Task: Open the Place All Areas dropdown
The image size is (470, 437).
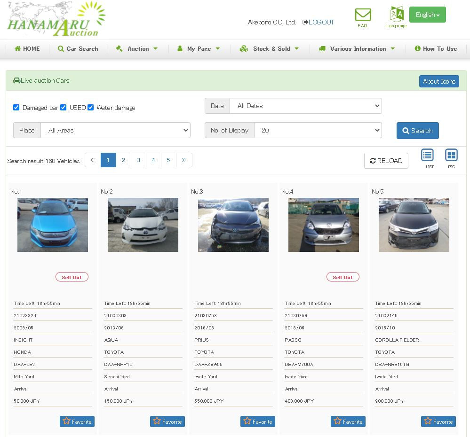Action: click(x=115, y=130)
